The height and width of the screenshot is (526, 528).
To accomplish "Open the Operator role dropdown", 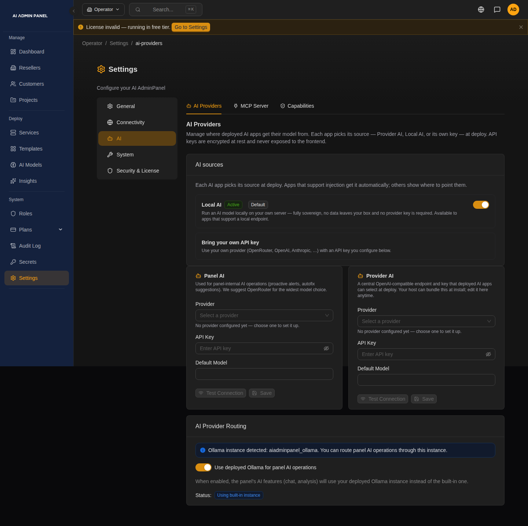I will (103, 10).
